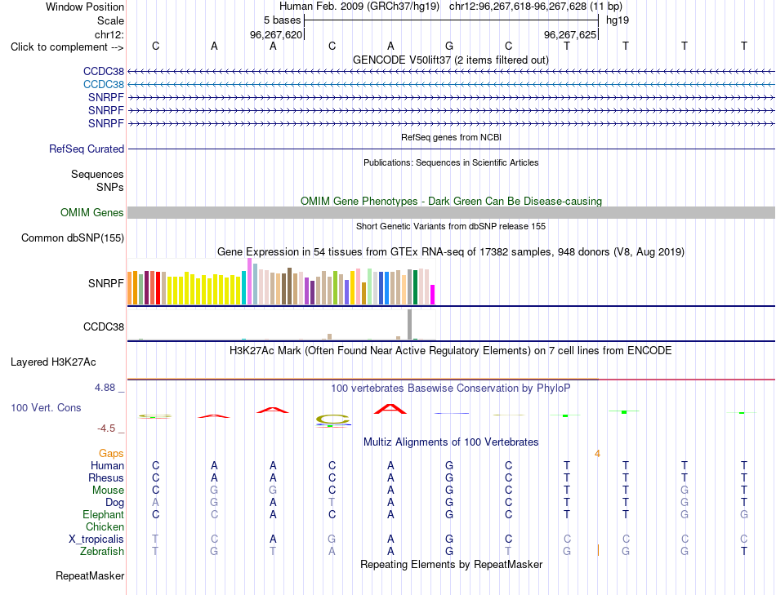776x595 pixels.
Task: Click the 4.88 PhyloP upper scale value
Action: click(x=105, y=387)
